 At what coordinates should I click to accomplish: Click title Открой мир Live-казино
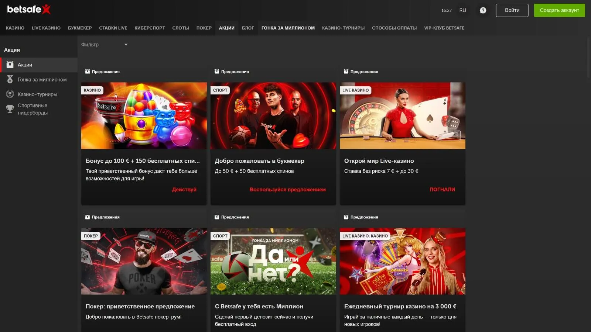379,161
